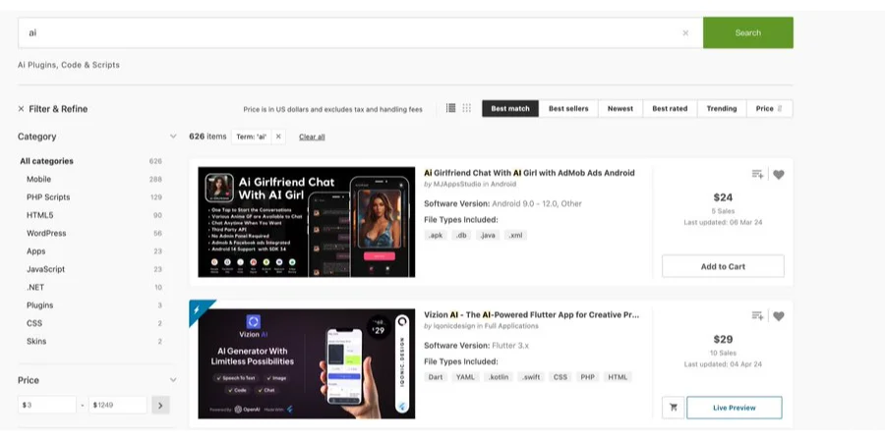This screenshot has width=885, height=442.
Task: Select the Trending sort tab
Action: 722,109
